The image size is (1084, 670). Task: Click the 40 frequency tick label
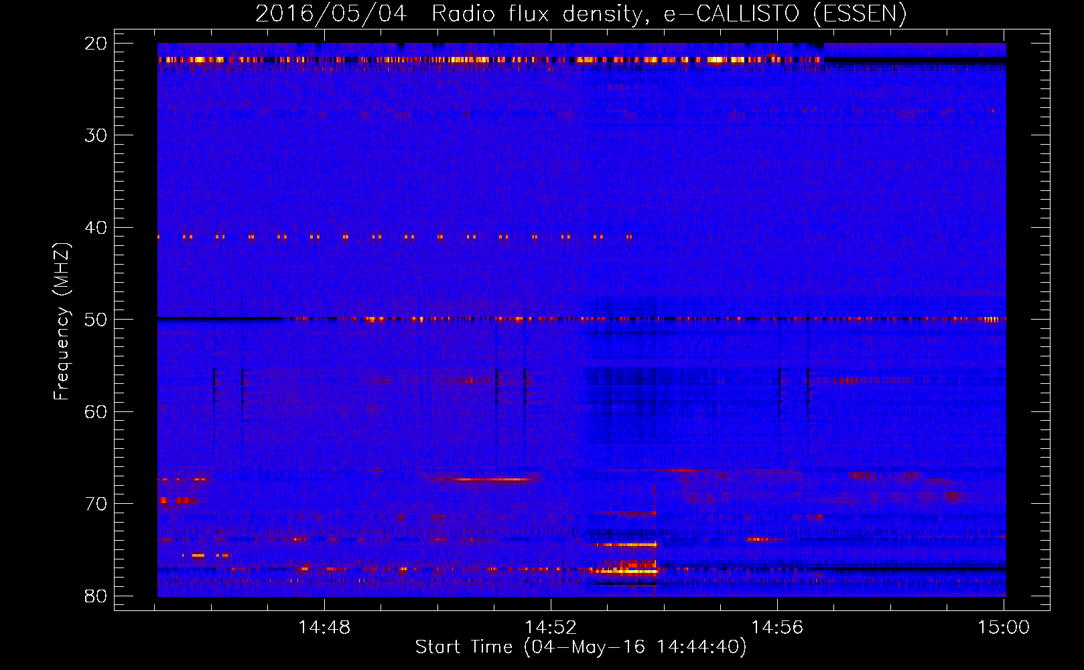click(x=96, y=228)
